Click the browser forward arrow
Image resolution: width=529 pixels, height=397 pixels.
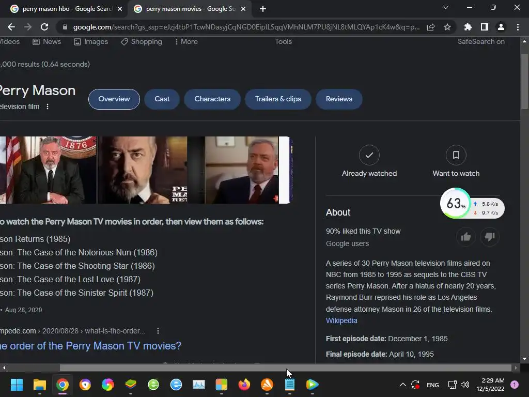[28, 27]
